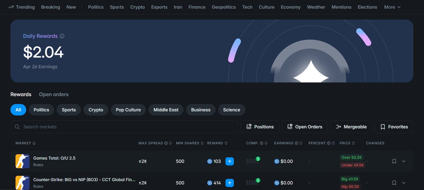Open the Economy category
The width and height of the screenshot is (424, 190).
pyautogui.click(x=291, y=7)
